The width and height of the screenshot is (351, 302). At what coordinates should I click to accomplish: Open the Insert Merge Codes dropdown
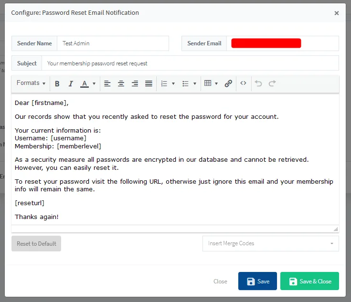[270, 243]
